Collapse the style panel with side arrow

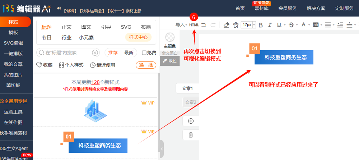(162, 148)
